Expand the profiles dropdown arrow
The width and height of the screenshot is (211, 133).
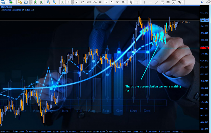pos(14,2)
